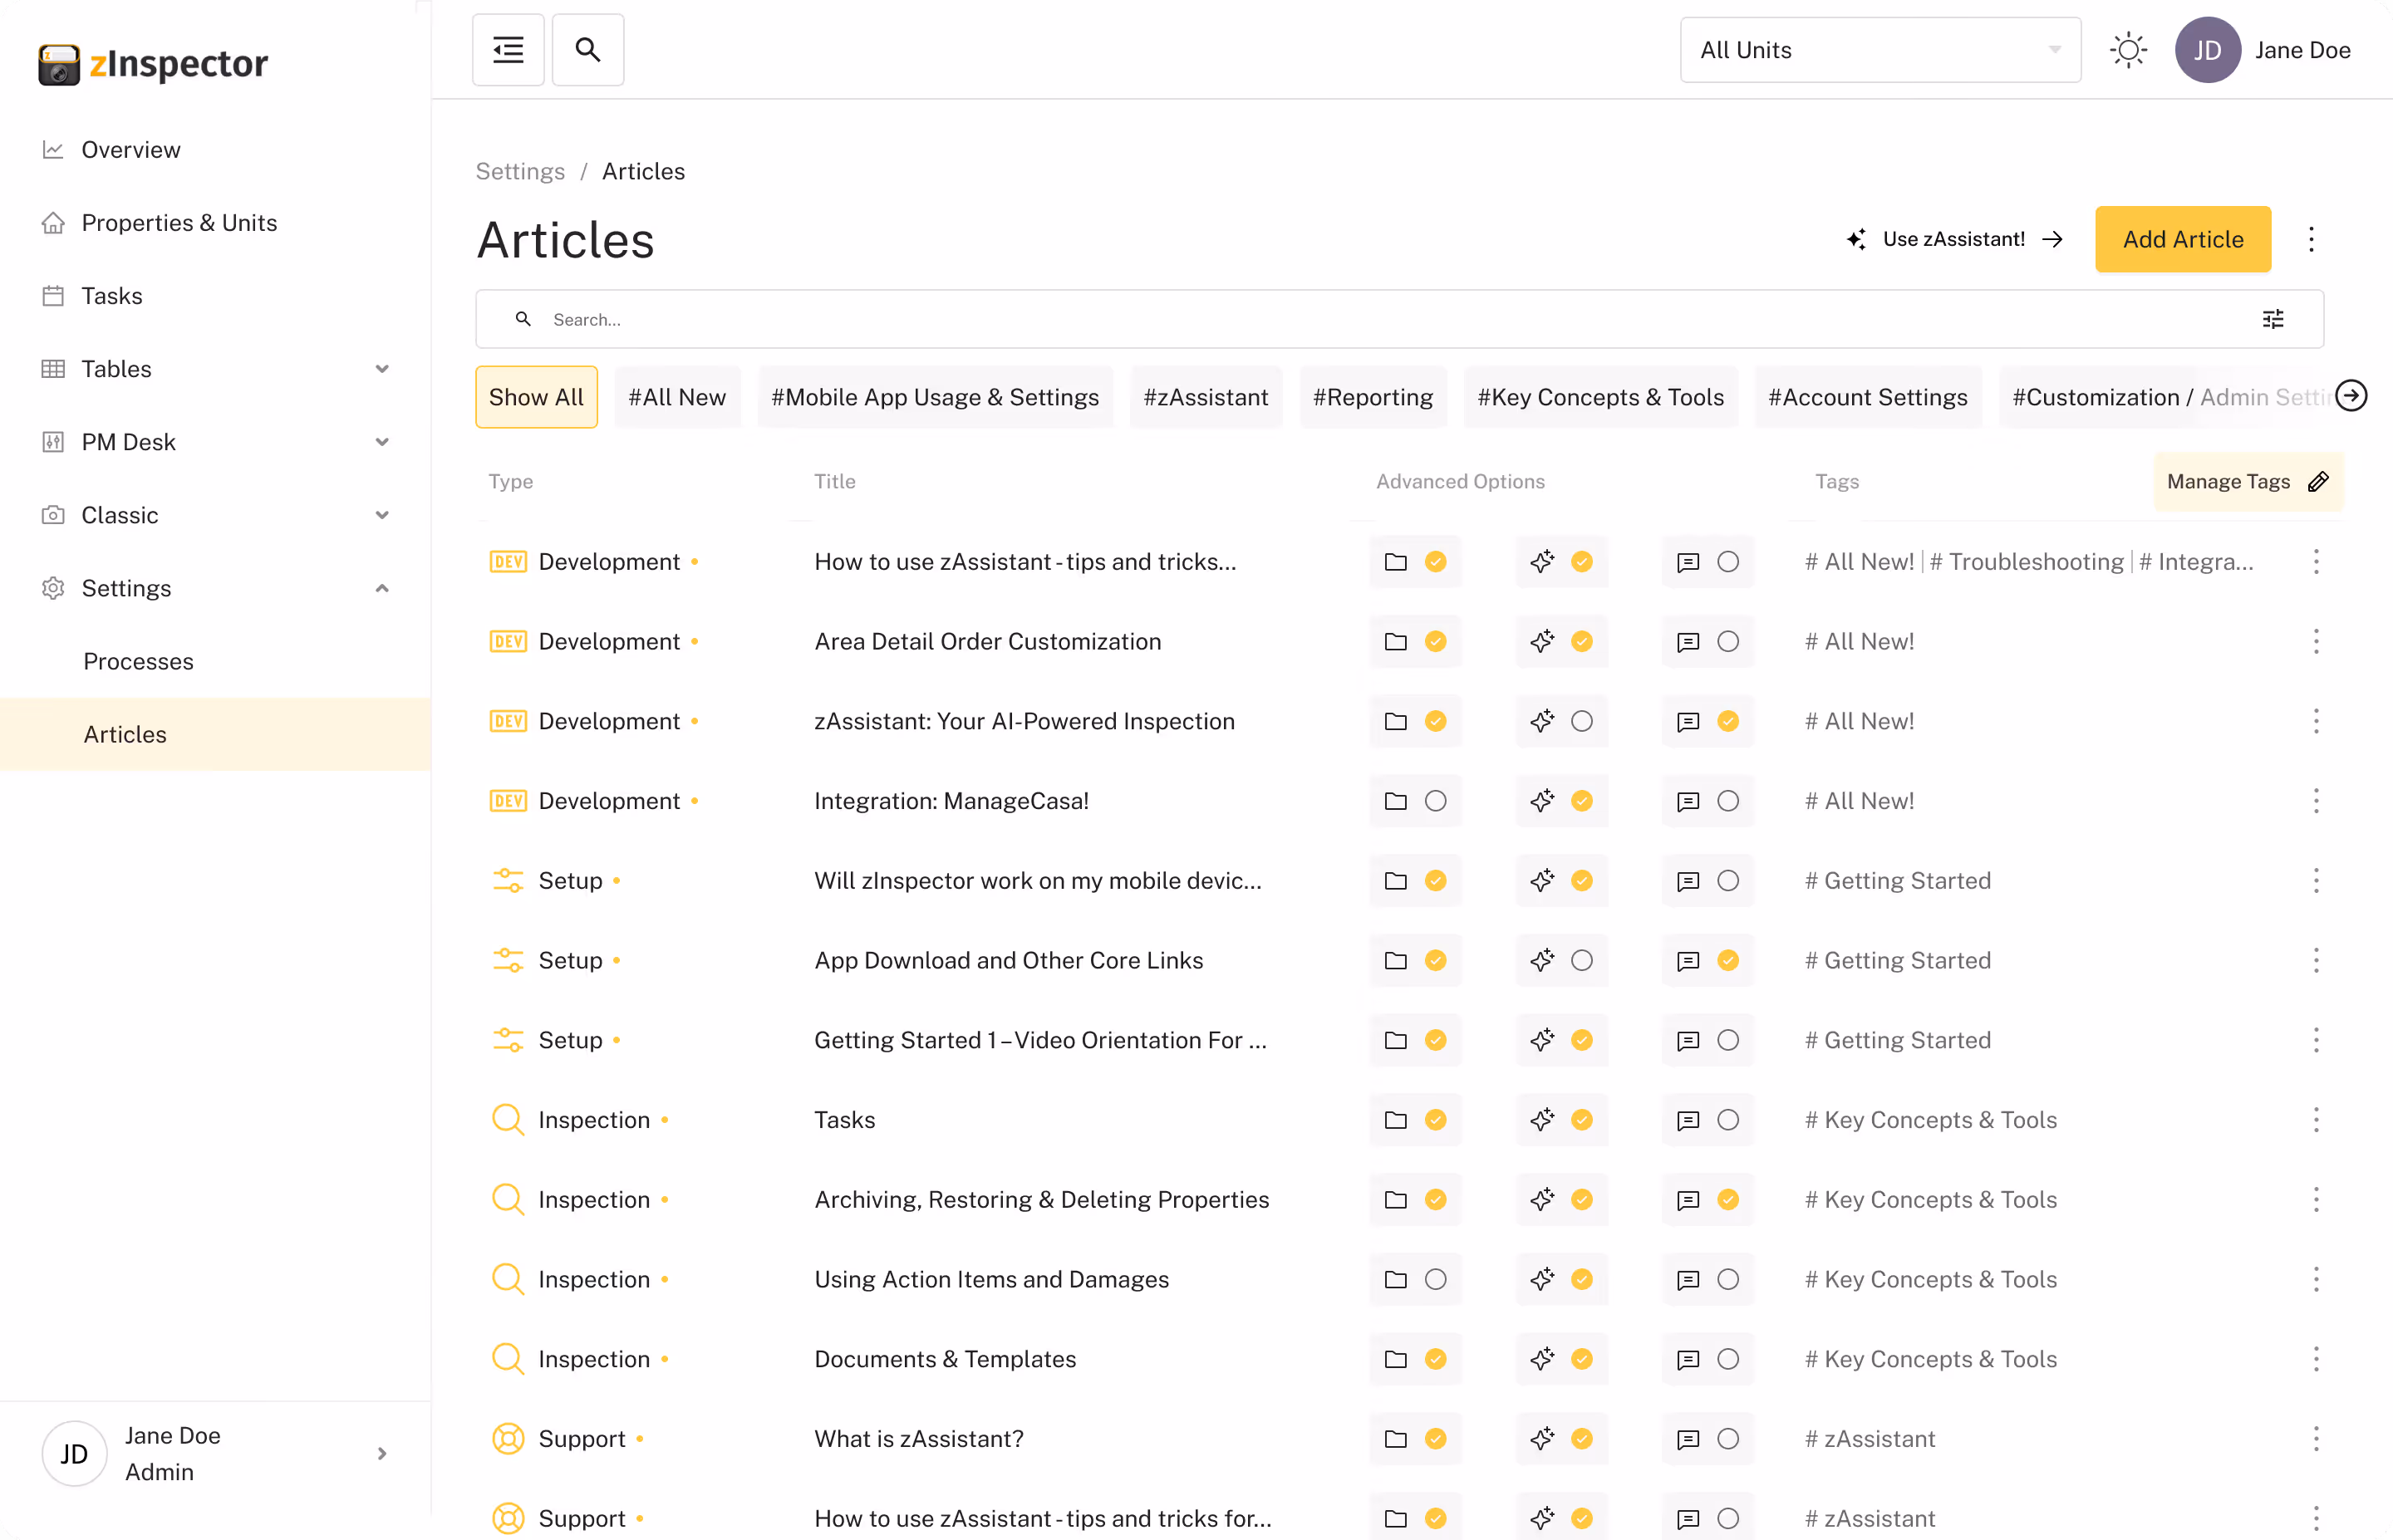Click into the articles Search field
Image resolution: width=2393 pixels, height=1540 pixels.
1300,319
